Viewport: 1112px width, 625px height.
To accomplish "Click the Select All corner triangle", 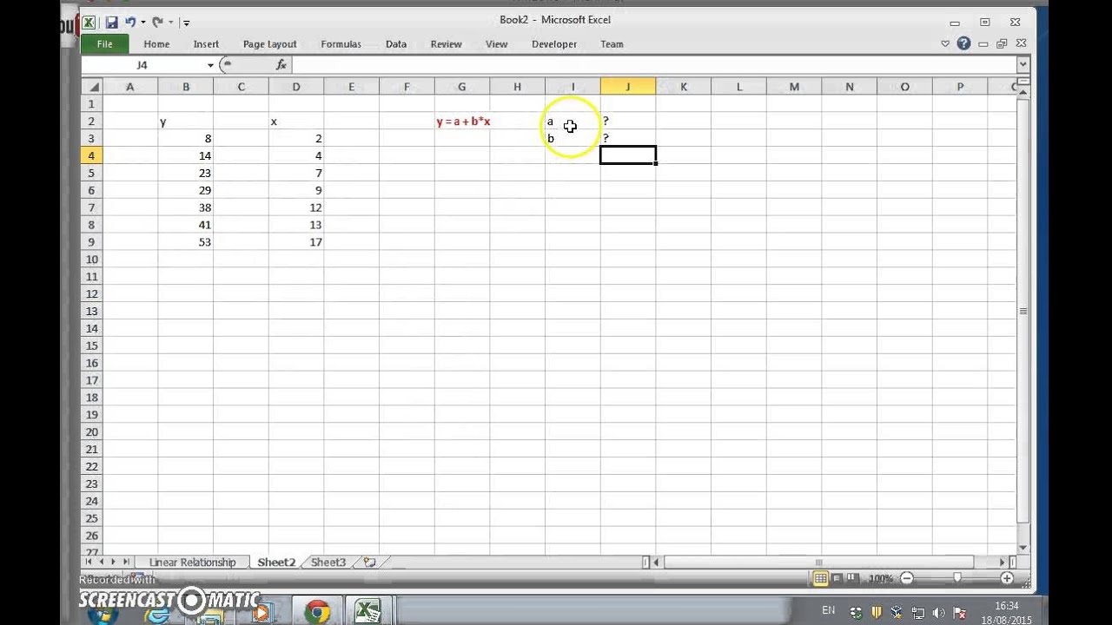I will tap(92, 87).
